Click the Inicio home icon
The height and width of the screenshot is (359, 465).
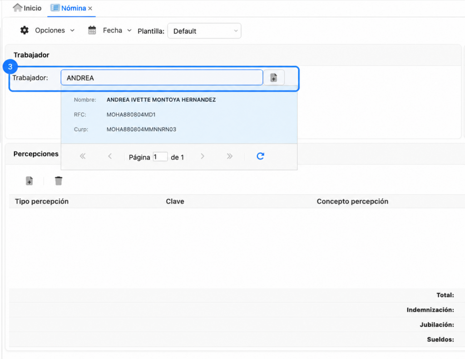[x=18, y=8]
